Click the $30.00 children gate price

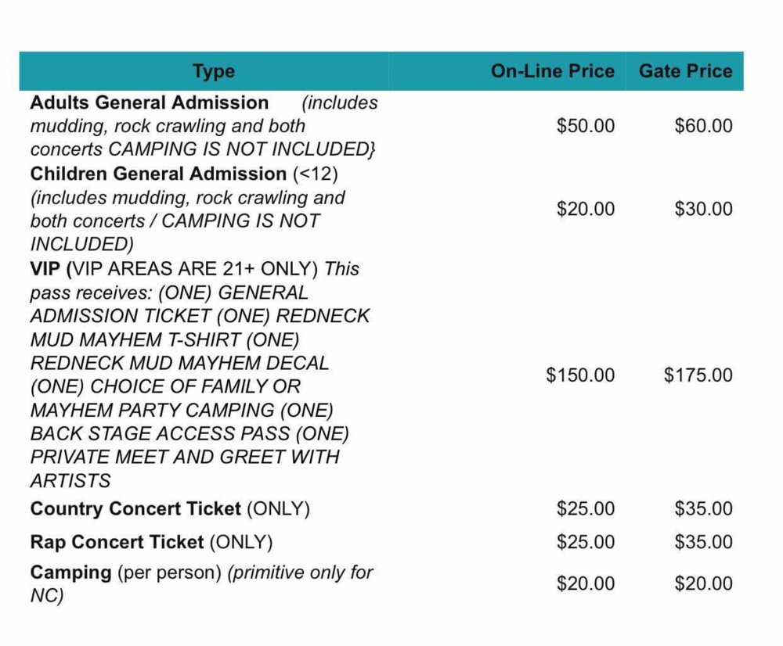click(x=704, y=209)
